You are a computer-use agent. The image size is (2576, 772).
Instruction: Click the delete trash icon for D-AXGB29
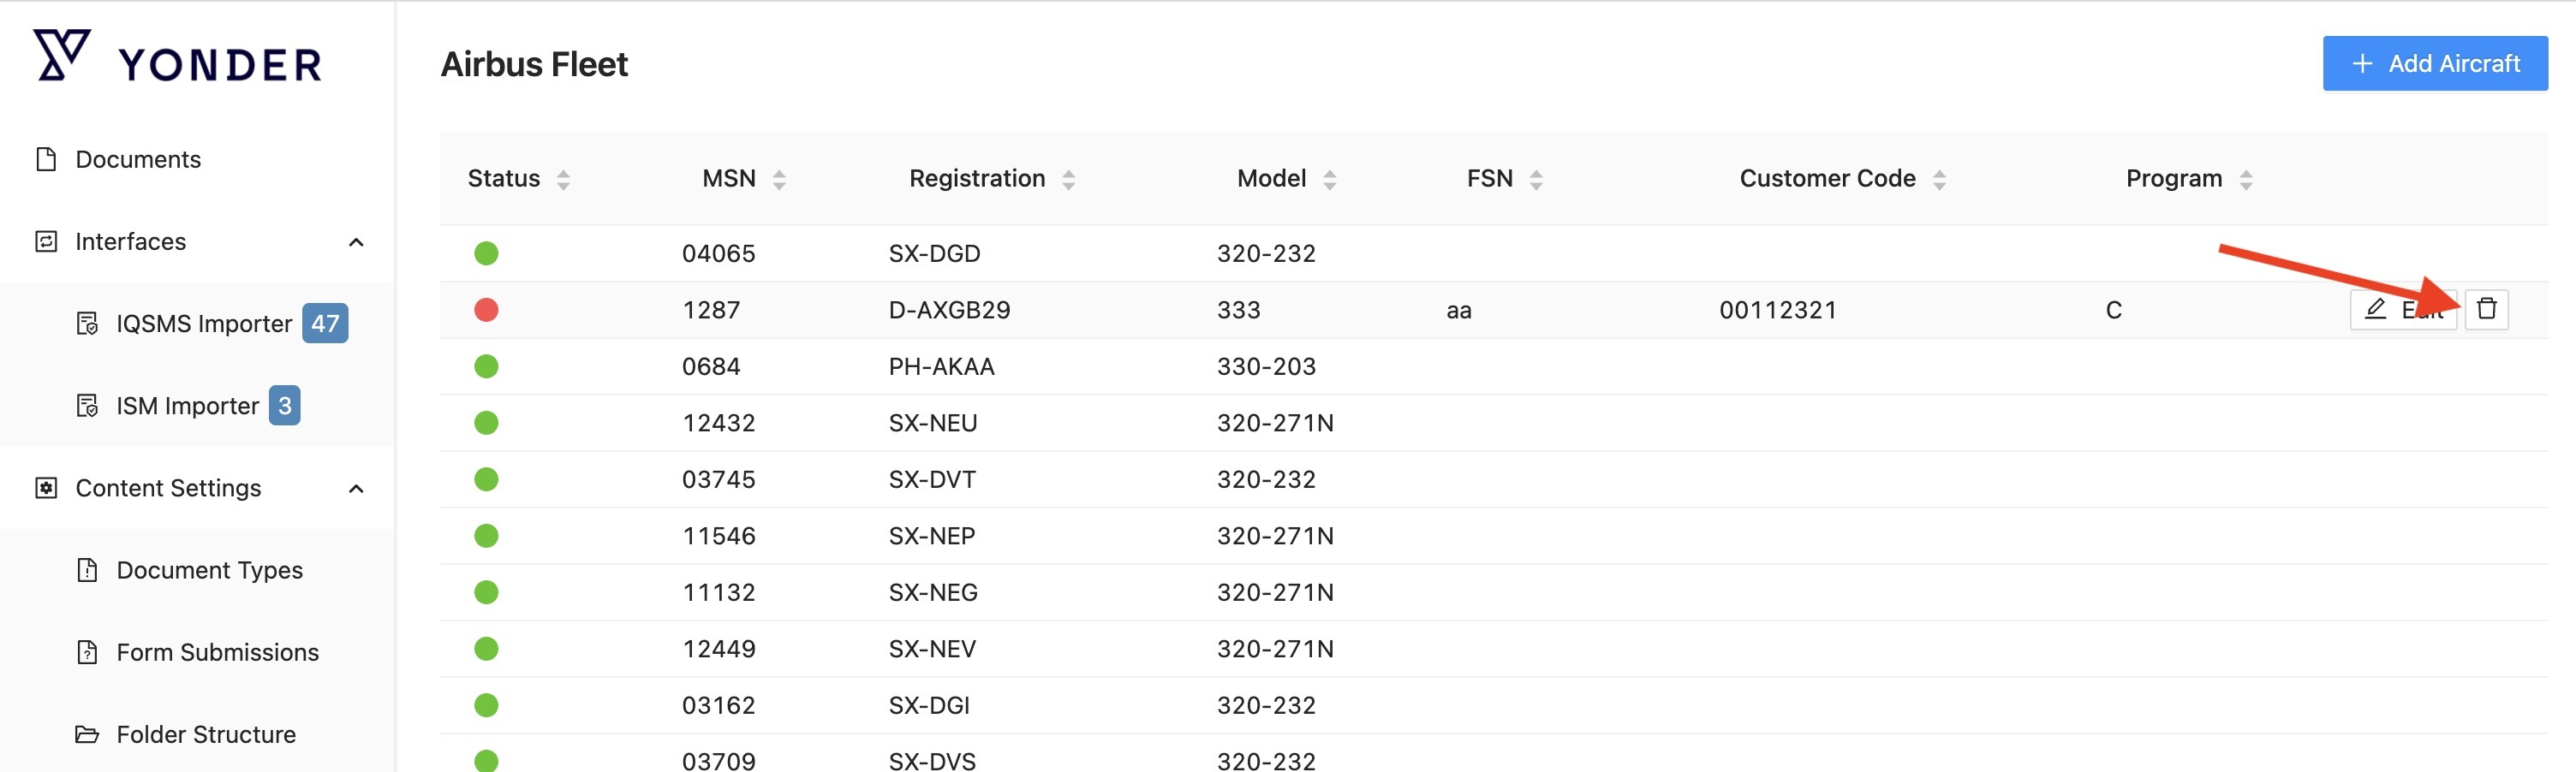pyautogui.click(x=2486, y=309)
